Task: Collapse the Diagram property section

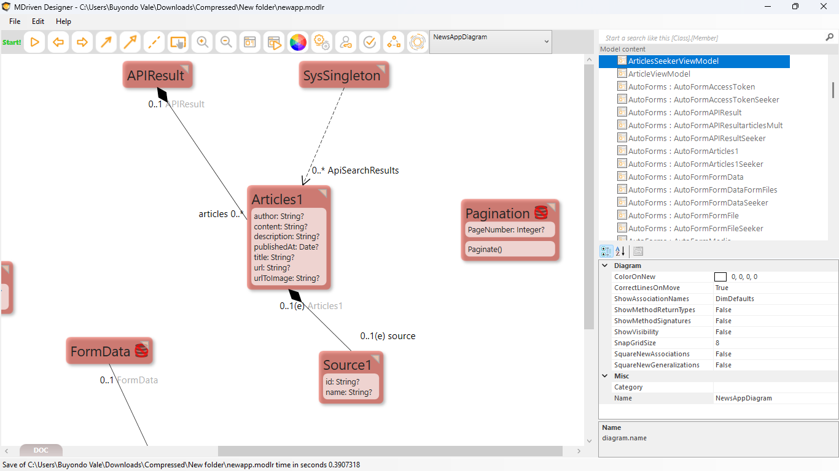Action: (x=605, y=266)
